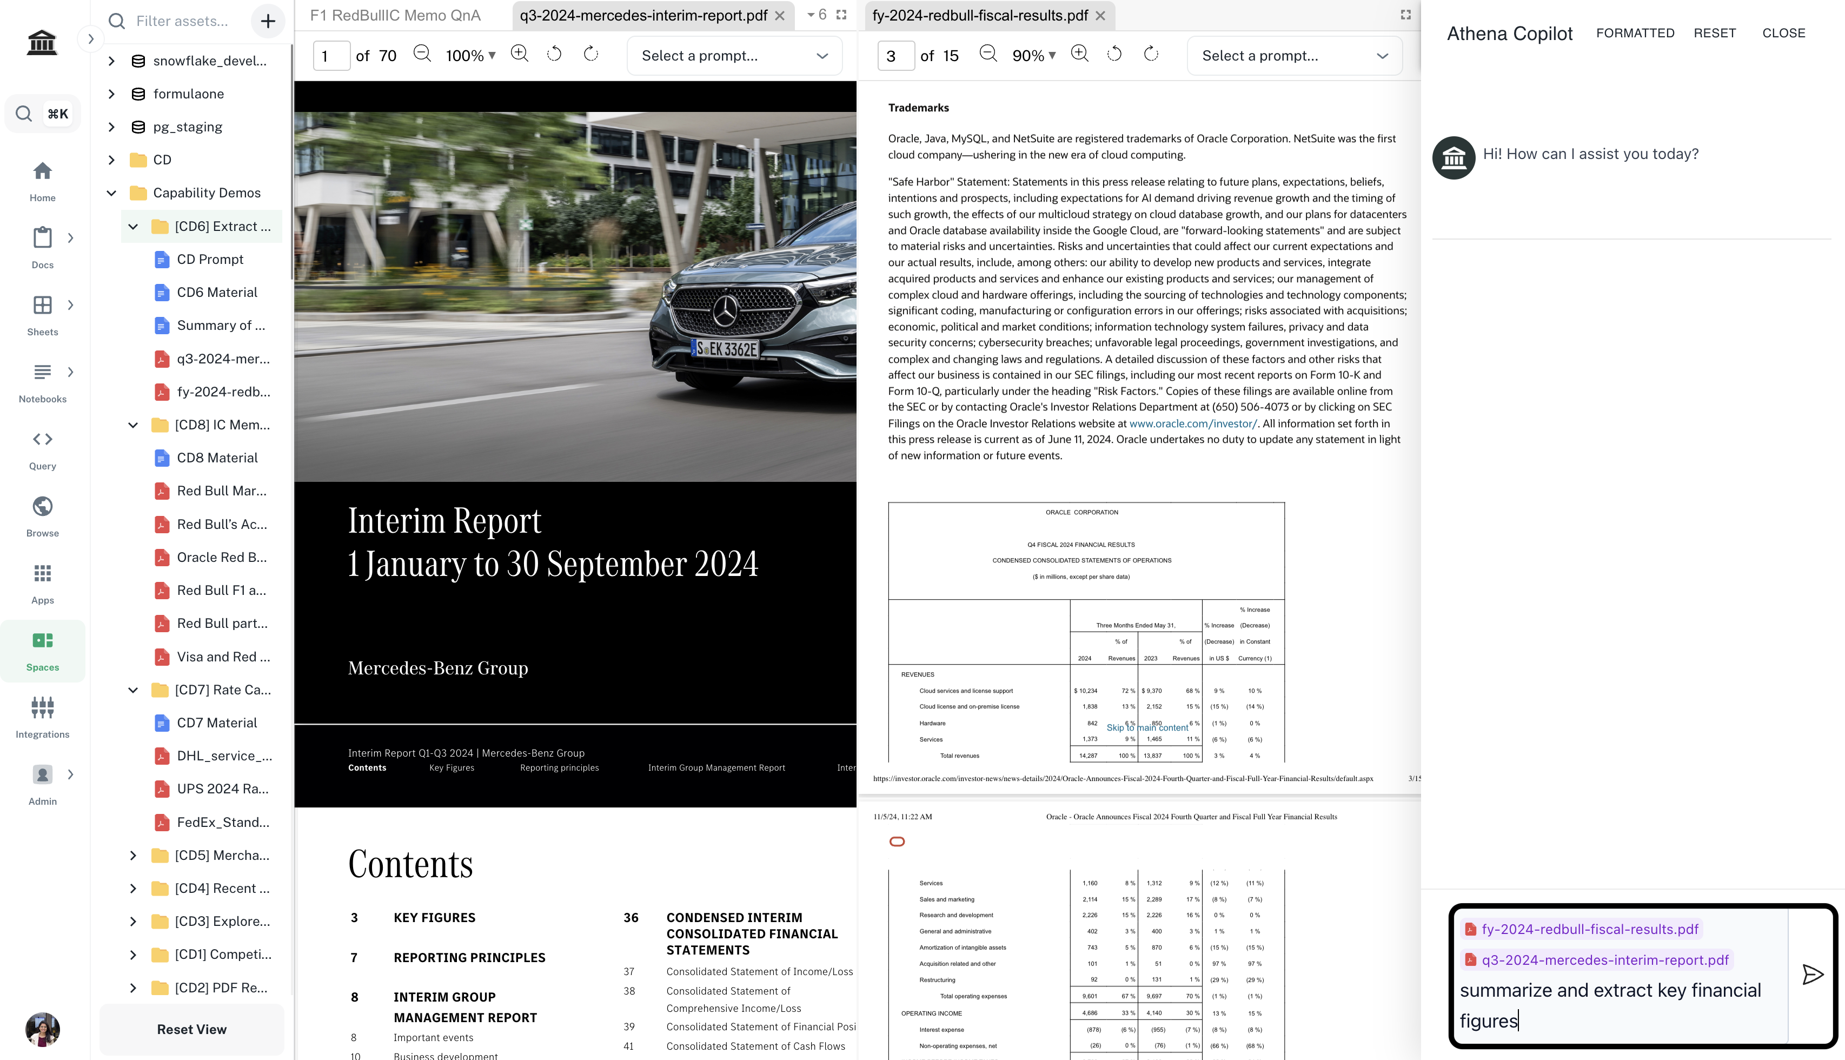Image resolution: width=1845 pixels, height=1060 pixels.
Task: Zoom in on the Mercedes PDF viewer
Action: [x=520, y=54]
